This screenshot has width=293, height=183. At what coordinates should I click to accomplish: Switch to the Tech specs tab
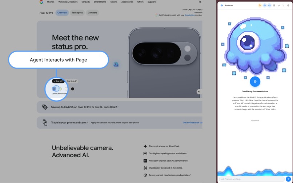[77, 13]
